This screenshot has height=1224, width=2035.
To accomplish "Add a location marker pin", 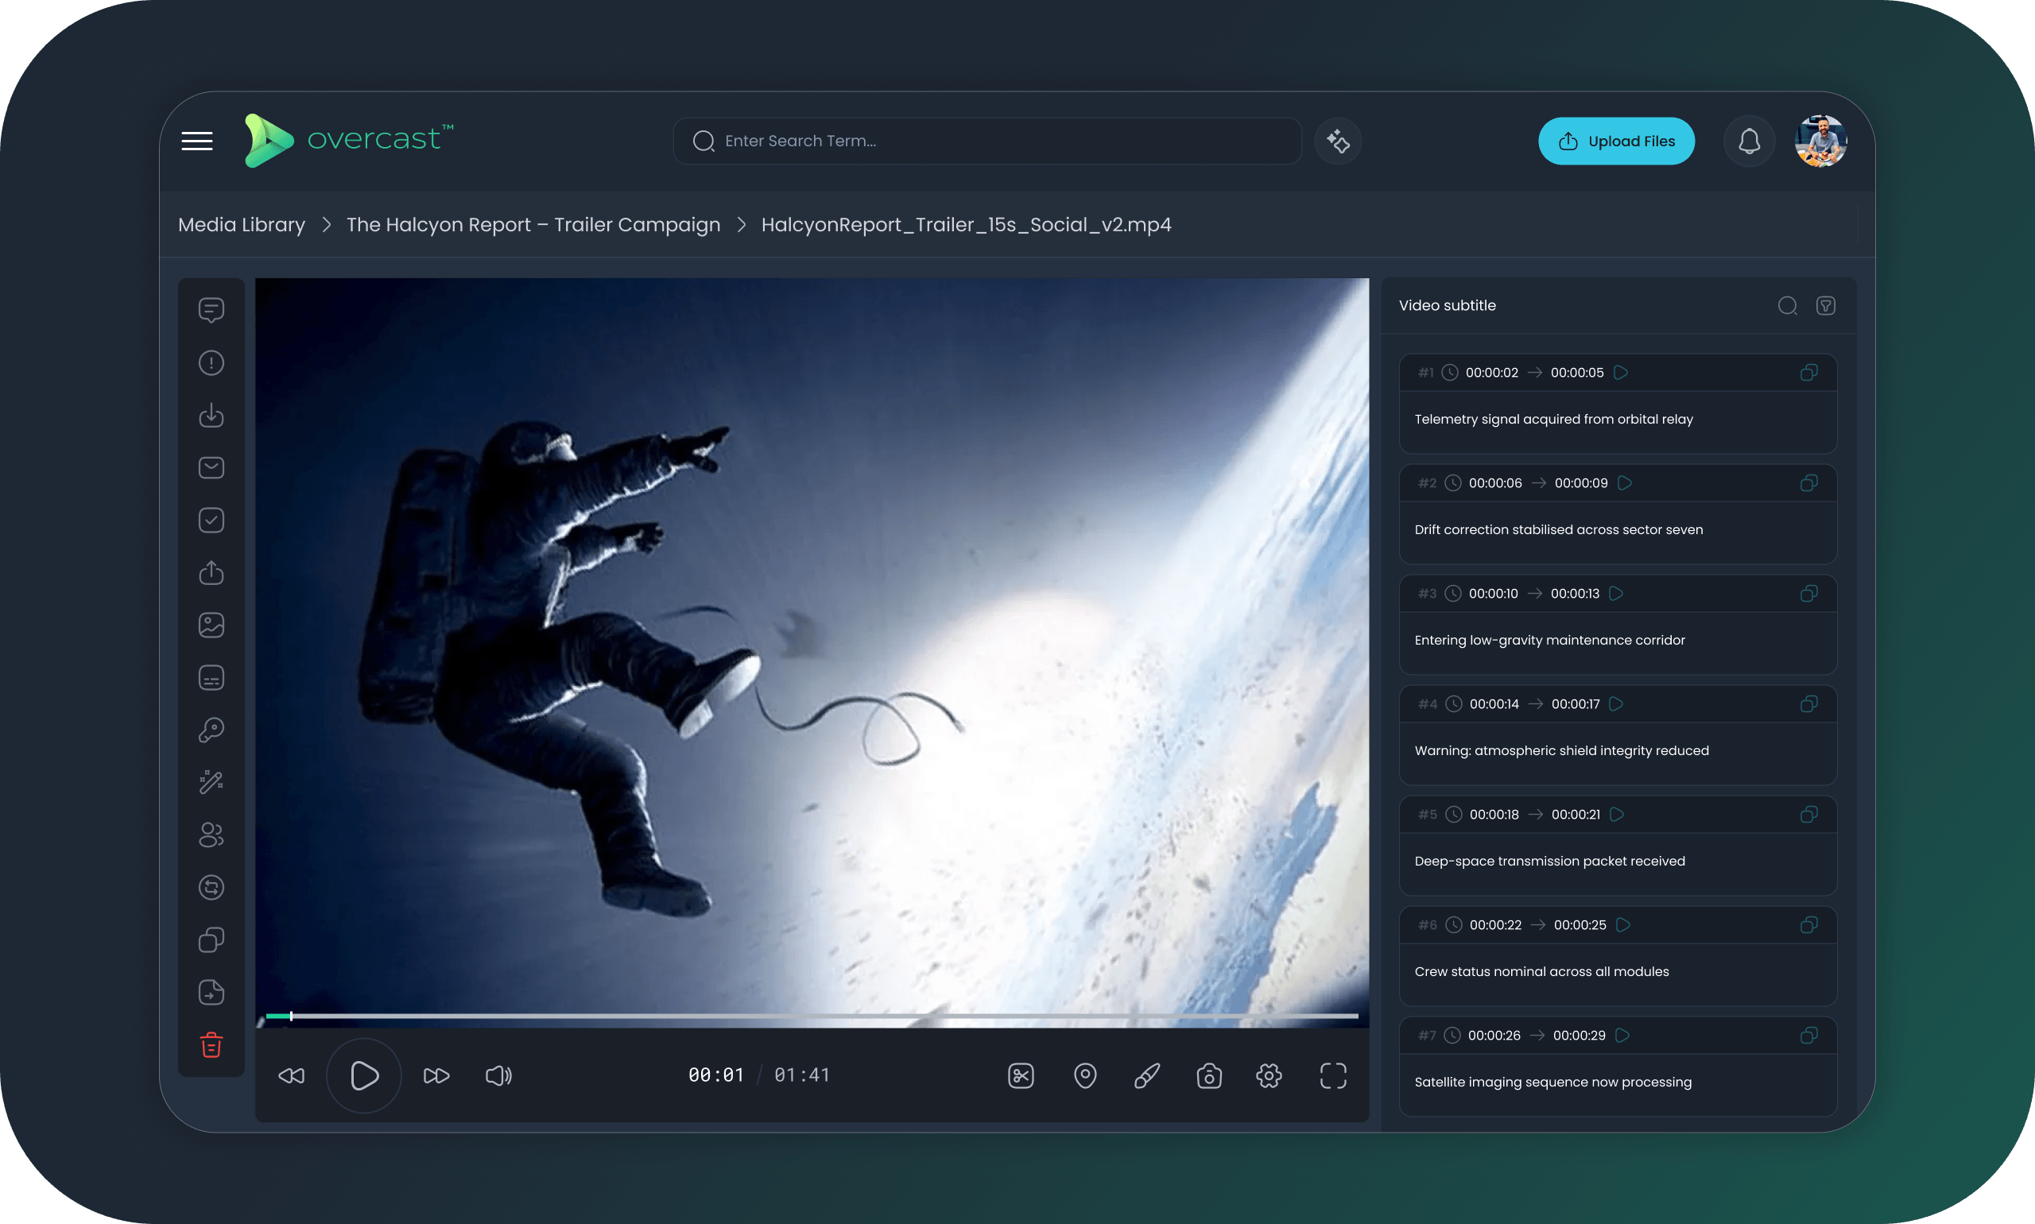I will pyautogui.click(x=1085, y=1075).
